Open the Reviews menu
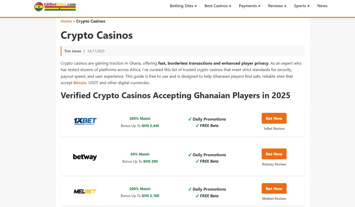The width and height of the screenshot is (355, 207). pyautogui.click(x=277, y=6)
